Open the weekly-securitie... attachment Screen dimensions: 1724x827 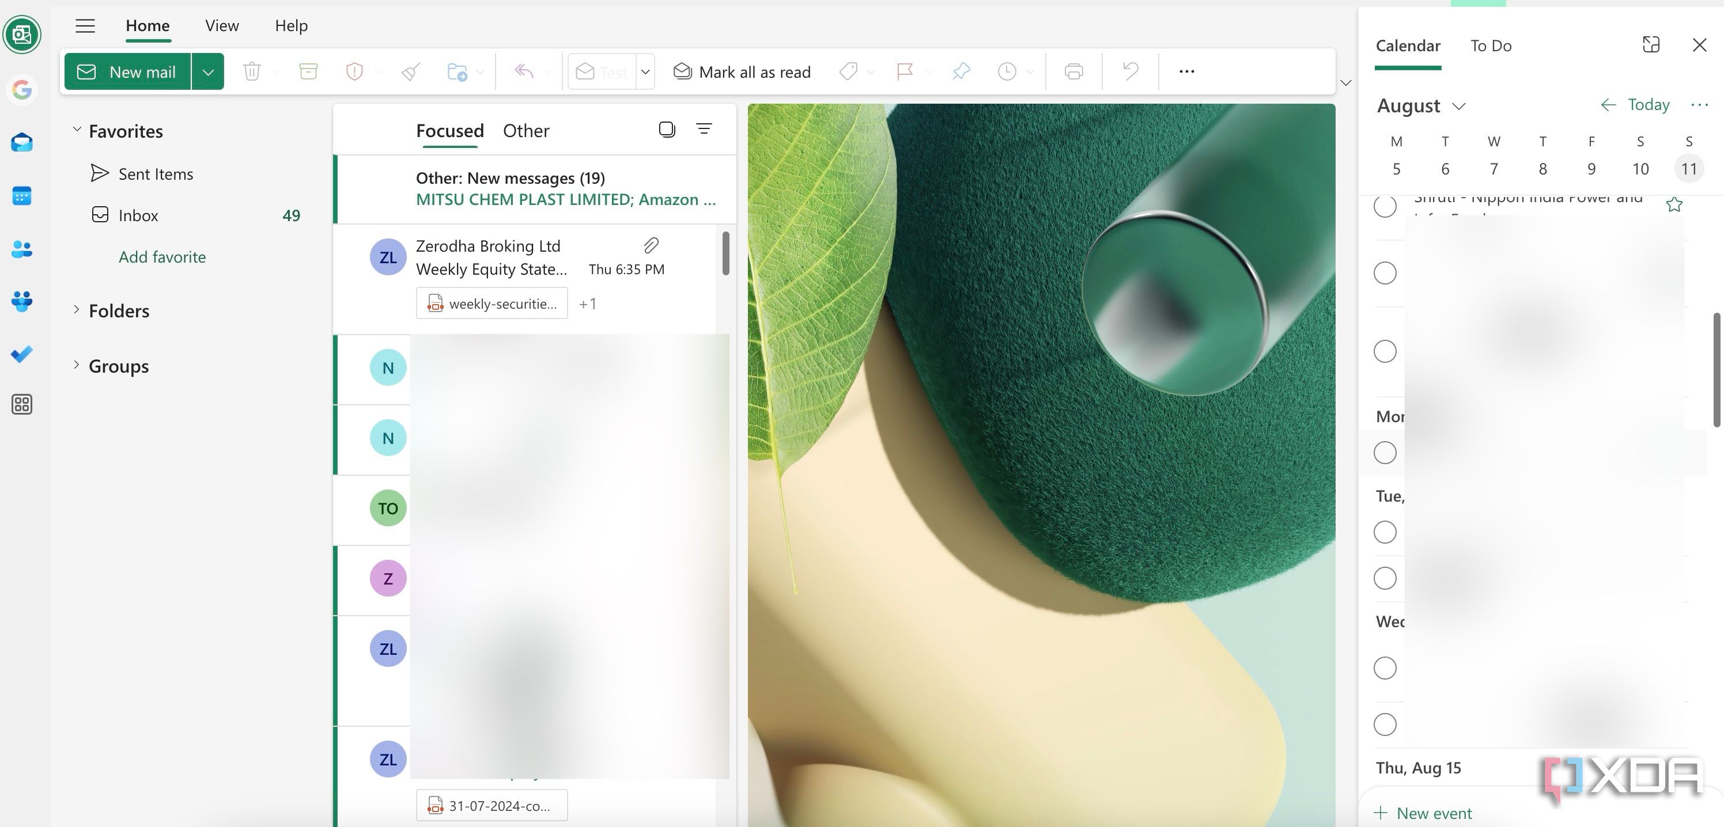click(x=492, y=303)
